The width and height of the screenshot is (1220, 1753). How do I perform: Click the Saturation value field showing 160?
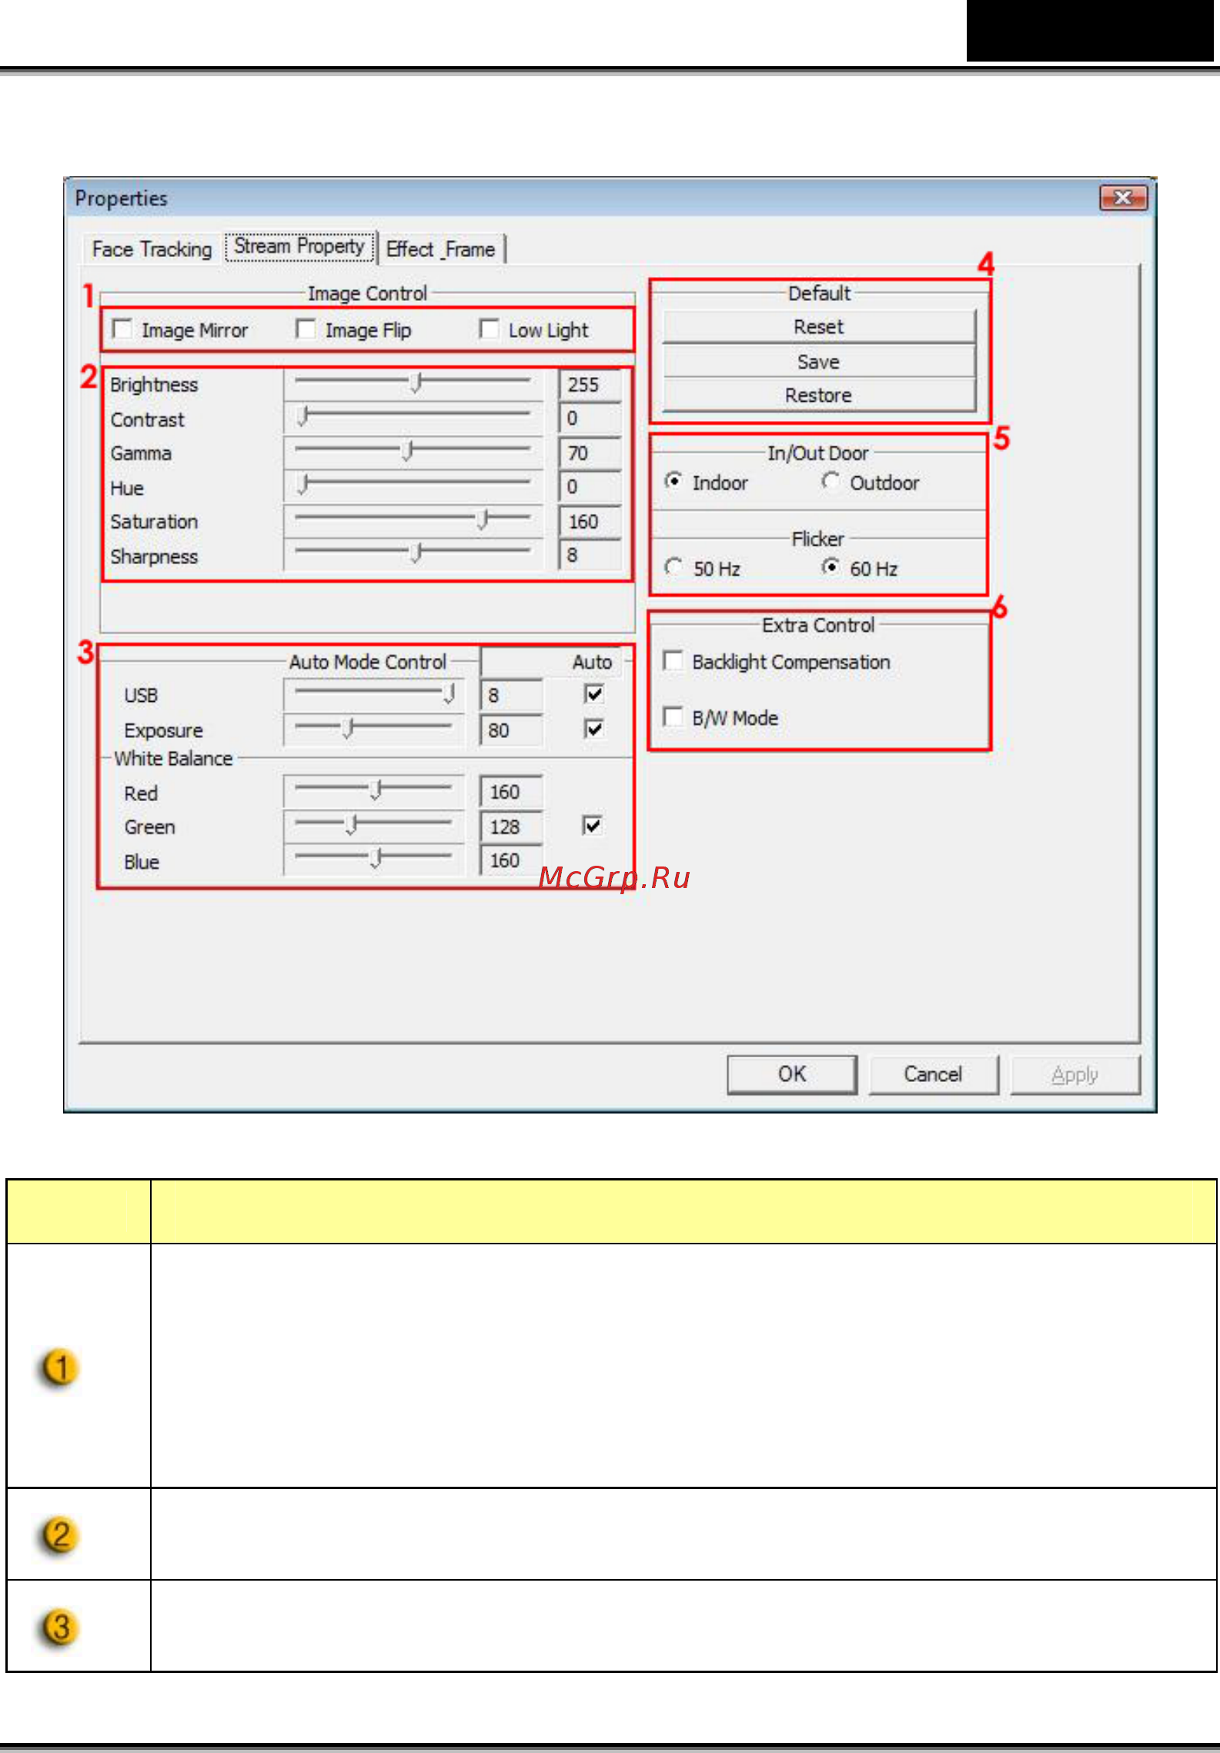pos(590,521)
